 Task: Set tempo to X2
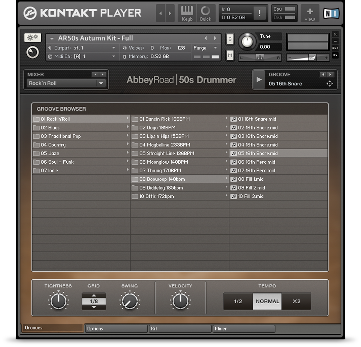[x=297, y=301]
